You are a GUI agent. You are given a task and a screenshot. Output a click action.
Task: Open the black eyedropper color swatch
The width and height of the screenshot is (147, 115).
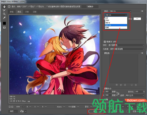click(x=4, y=23)
